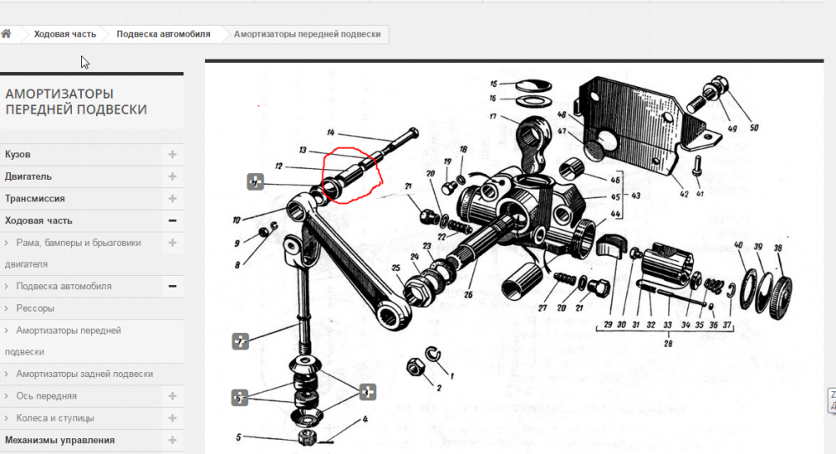Open the Ходовая часть breadcrumb link
Viewport: 836px width, 454px height.
(64, 34)
